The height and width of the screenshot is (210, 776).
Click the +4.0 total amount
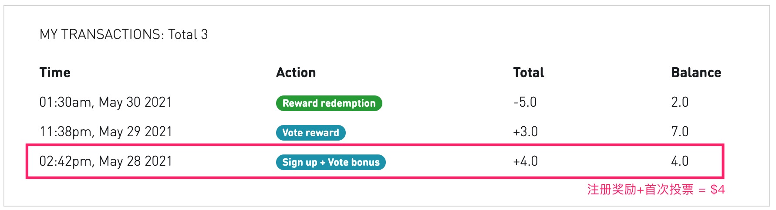[x=525, y=161]
